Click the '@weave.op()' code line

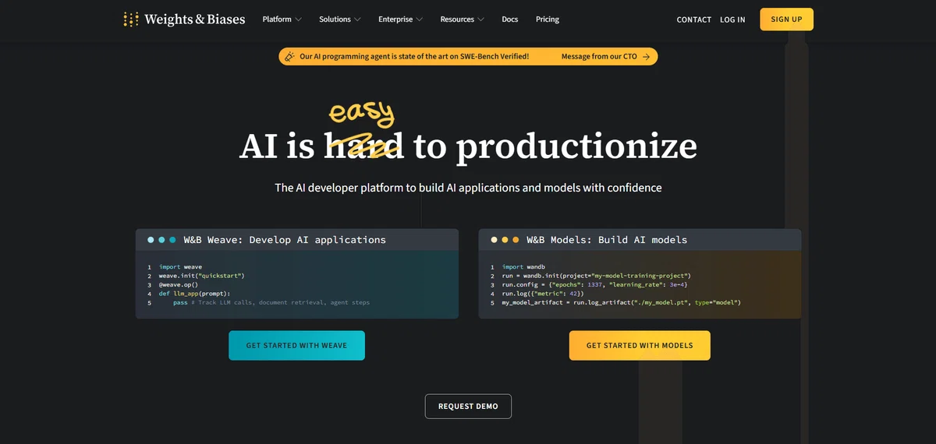(x=179, y=285)
